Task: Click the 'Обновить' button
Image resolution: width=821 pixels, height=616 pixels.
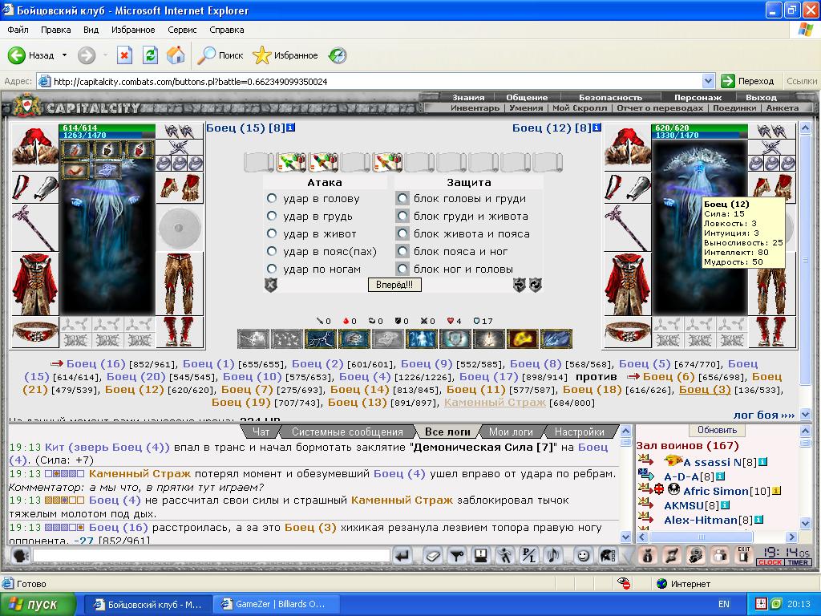Action: (x=717, y=430)
